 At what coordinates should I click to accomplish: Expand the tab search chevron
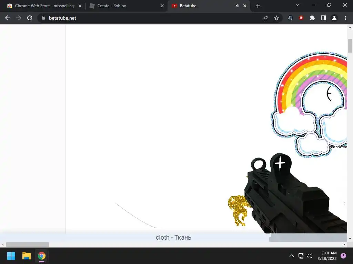[297, 5]
